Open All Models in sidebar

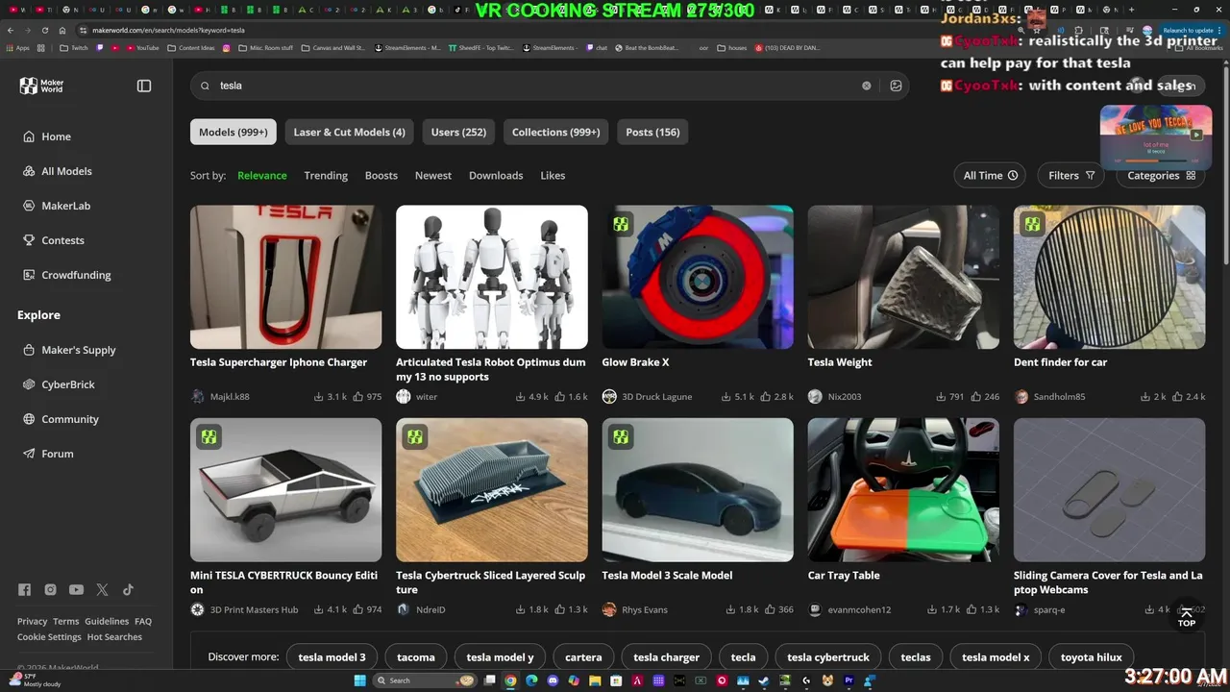click(58, 171)
